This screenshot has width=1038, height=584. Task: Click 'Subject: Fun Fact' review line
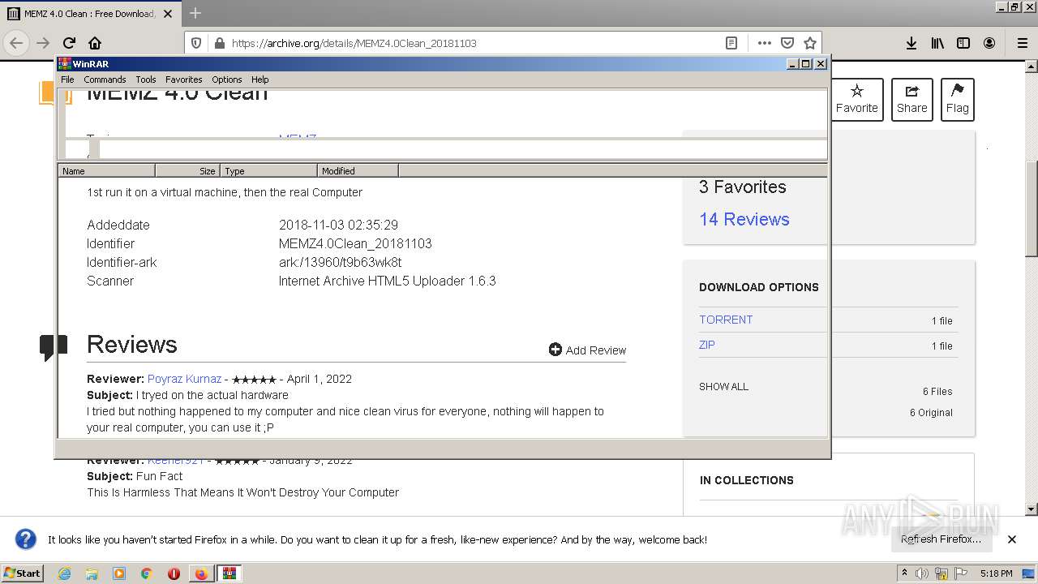[135, 476]
